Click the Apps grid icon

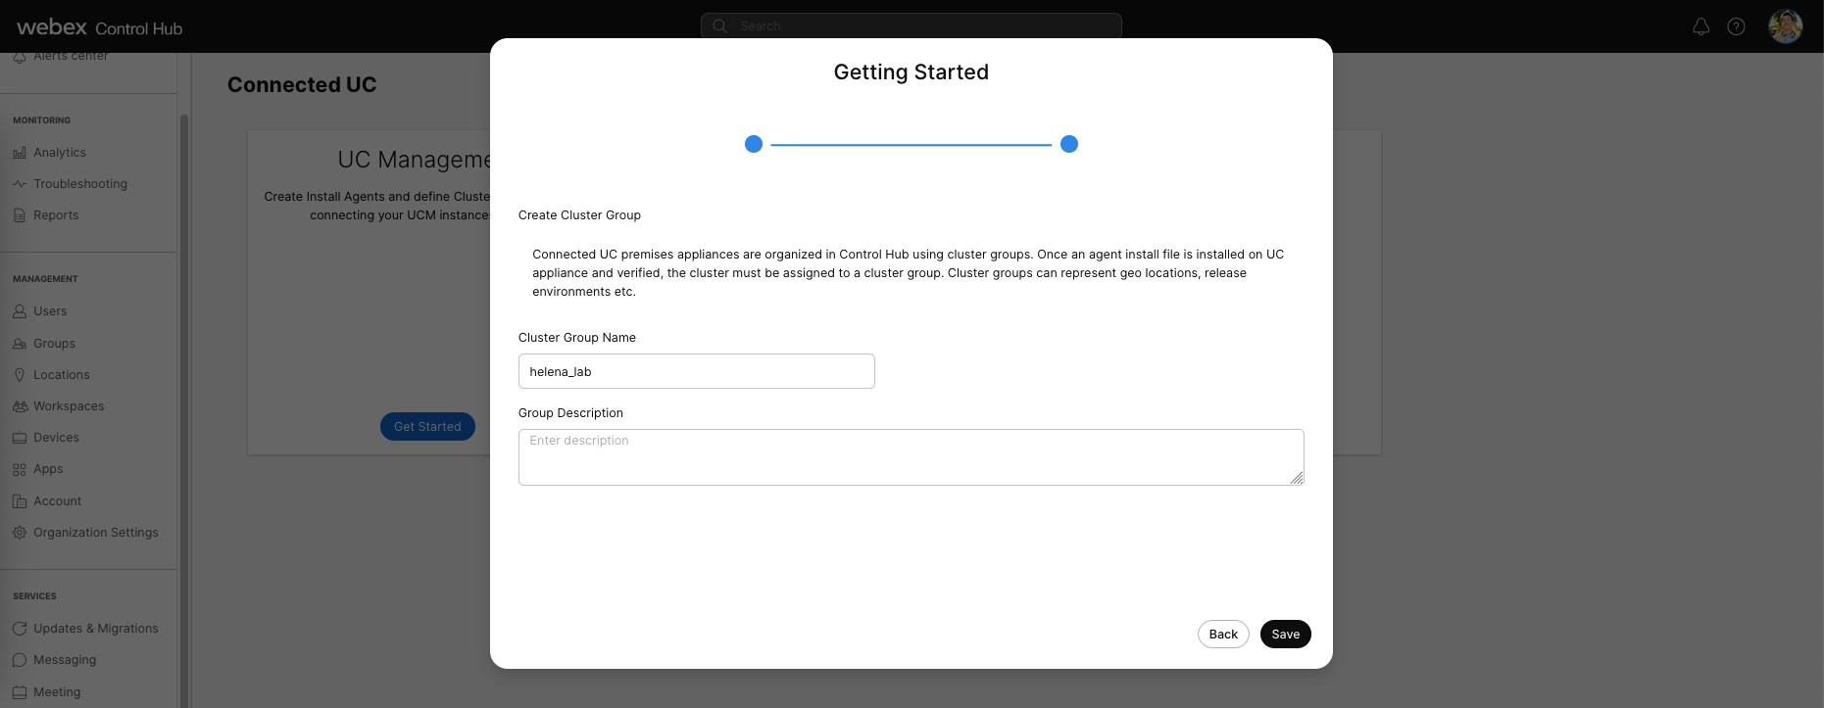pyautogui.click(x=20, y=469)
